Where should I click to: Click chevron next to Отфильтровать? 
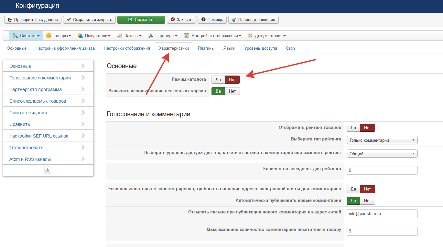click(x=83, y=147)
